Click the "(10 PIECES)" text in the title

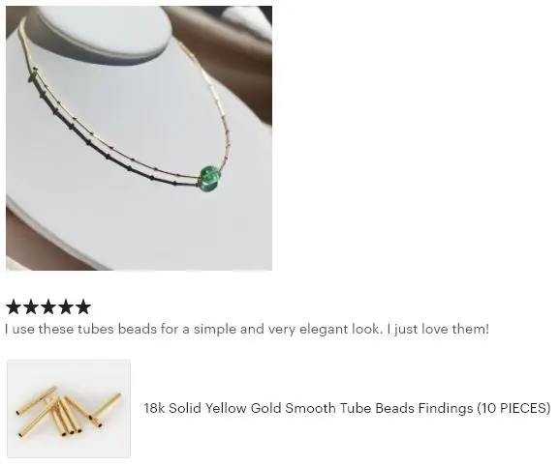[513, 408]
